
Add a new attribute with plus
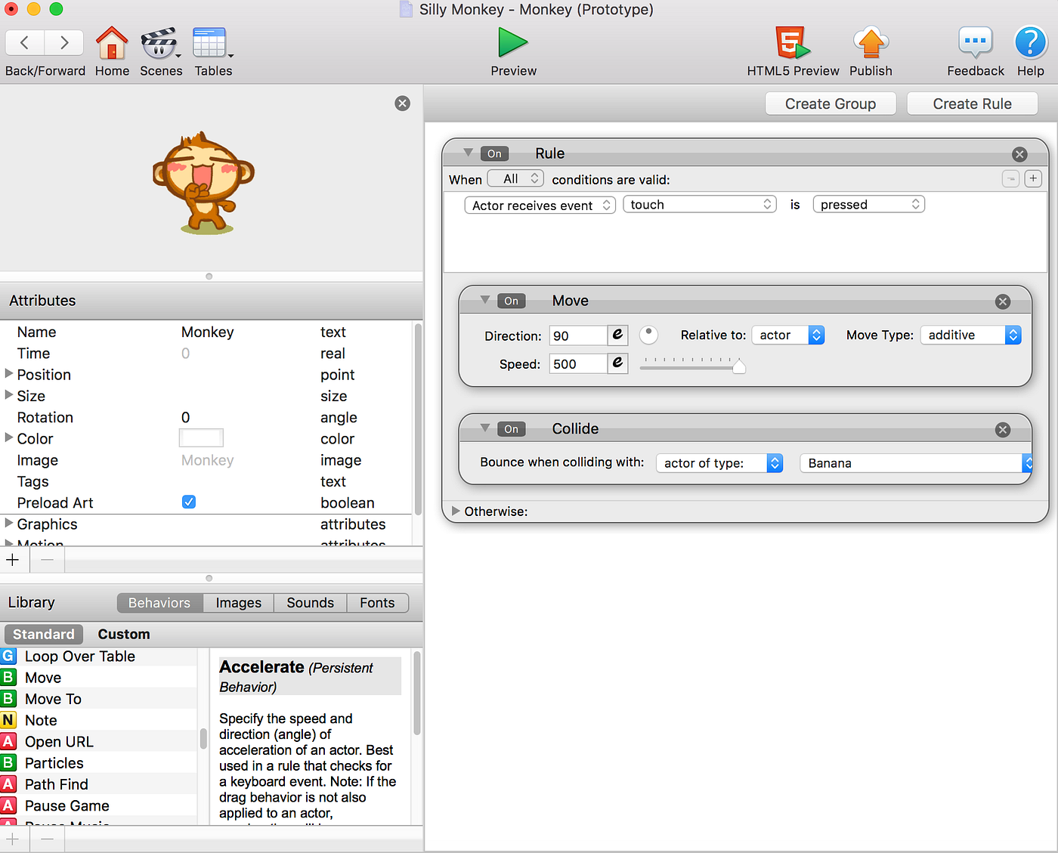point(13,560)
